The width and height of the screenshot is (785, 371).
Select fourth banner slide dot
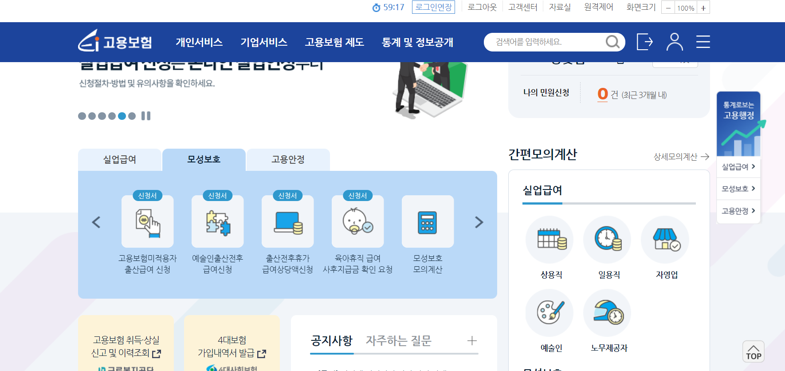pos(112,116)
